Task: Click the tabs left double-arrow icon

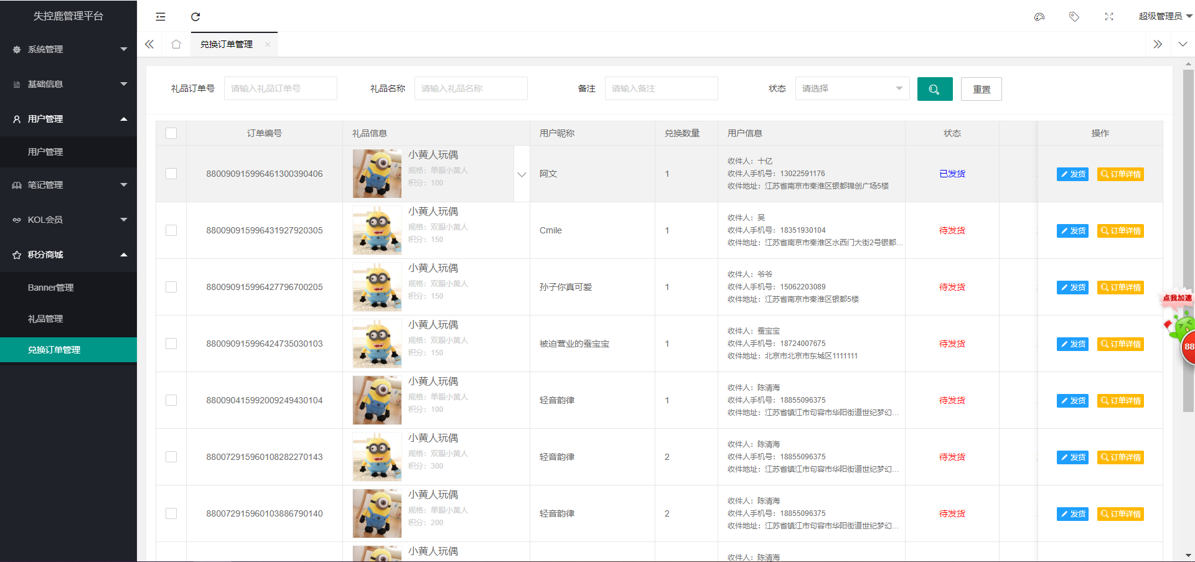Action: pyautogui.click(x=149, y=44)
